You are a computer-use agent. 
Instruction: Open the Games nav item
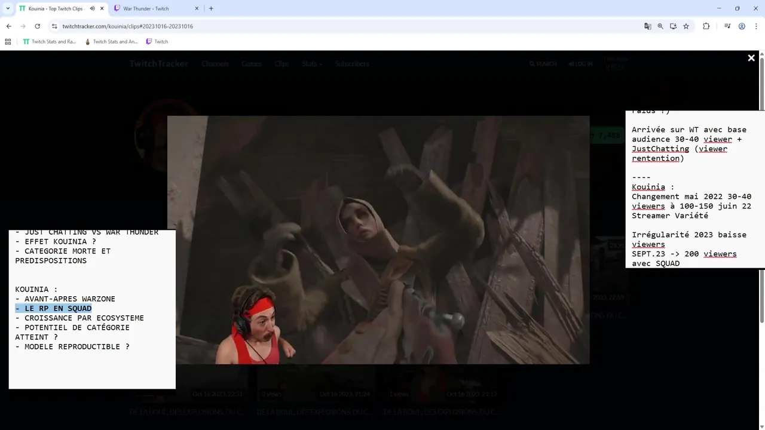click(x=252, y=64)
